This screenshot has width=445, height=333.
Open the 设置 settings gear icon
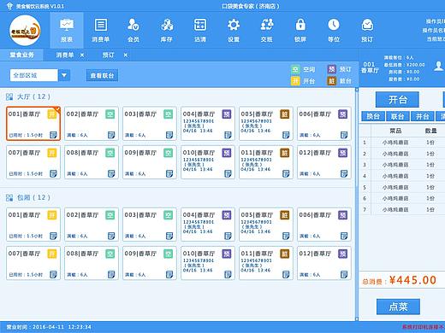[x=234, y=30]
